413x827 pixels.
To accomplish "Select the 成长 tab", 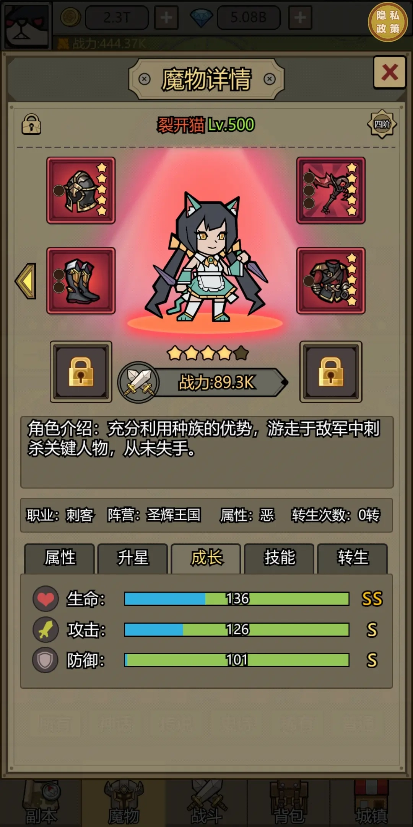I will click(x=206, y=558).
